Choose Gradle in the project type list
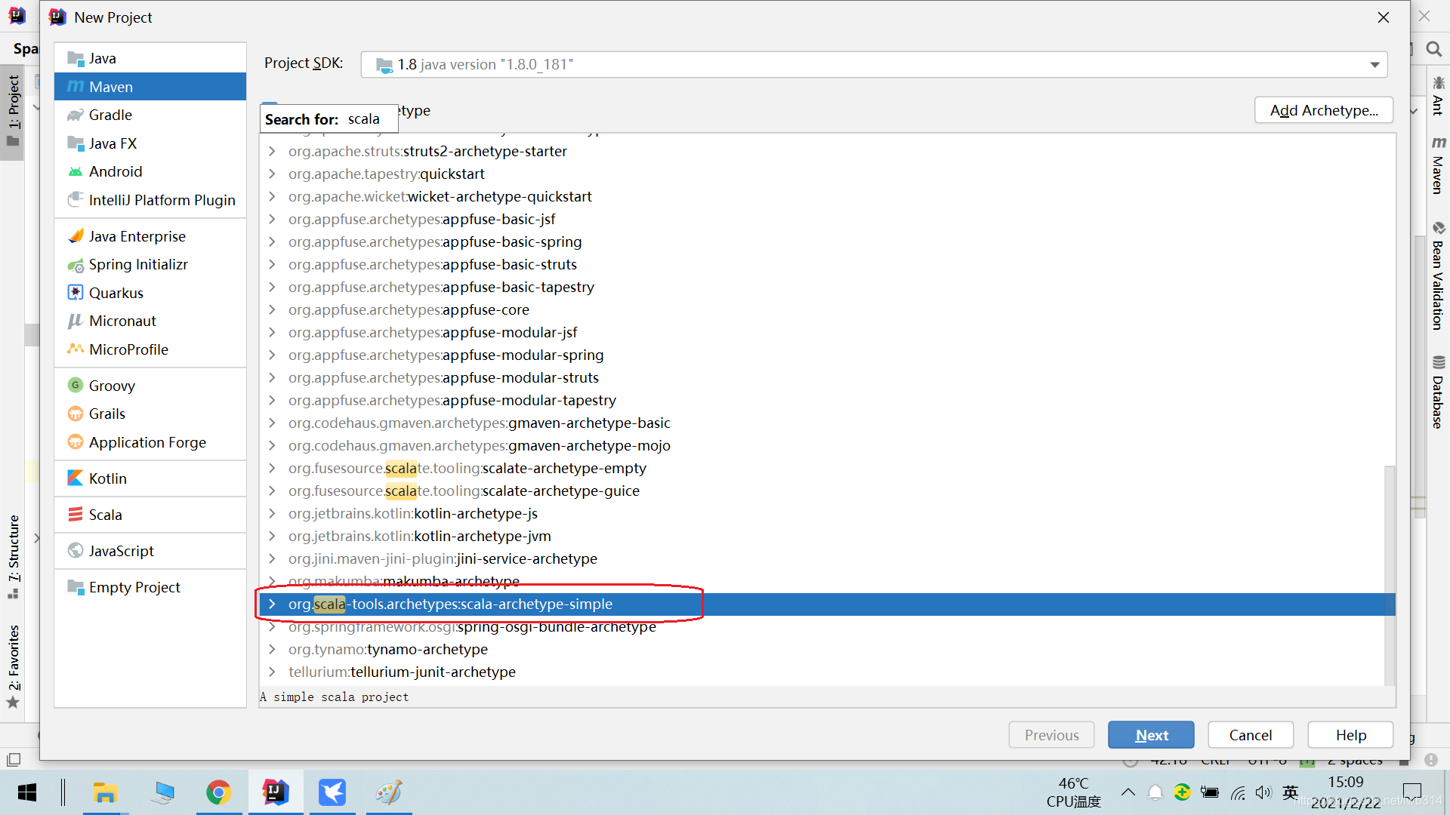 (150, 115)
